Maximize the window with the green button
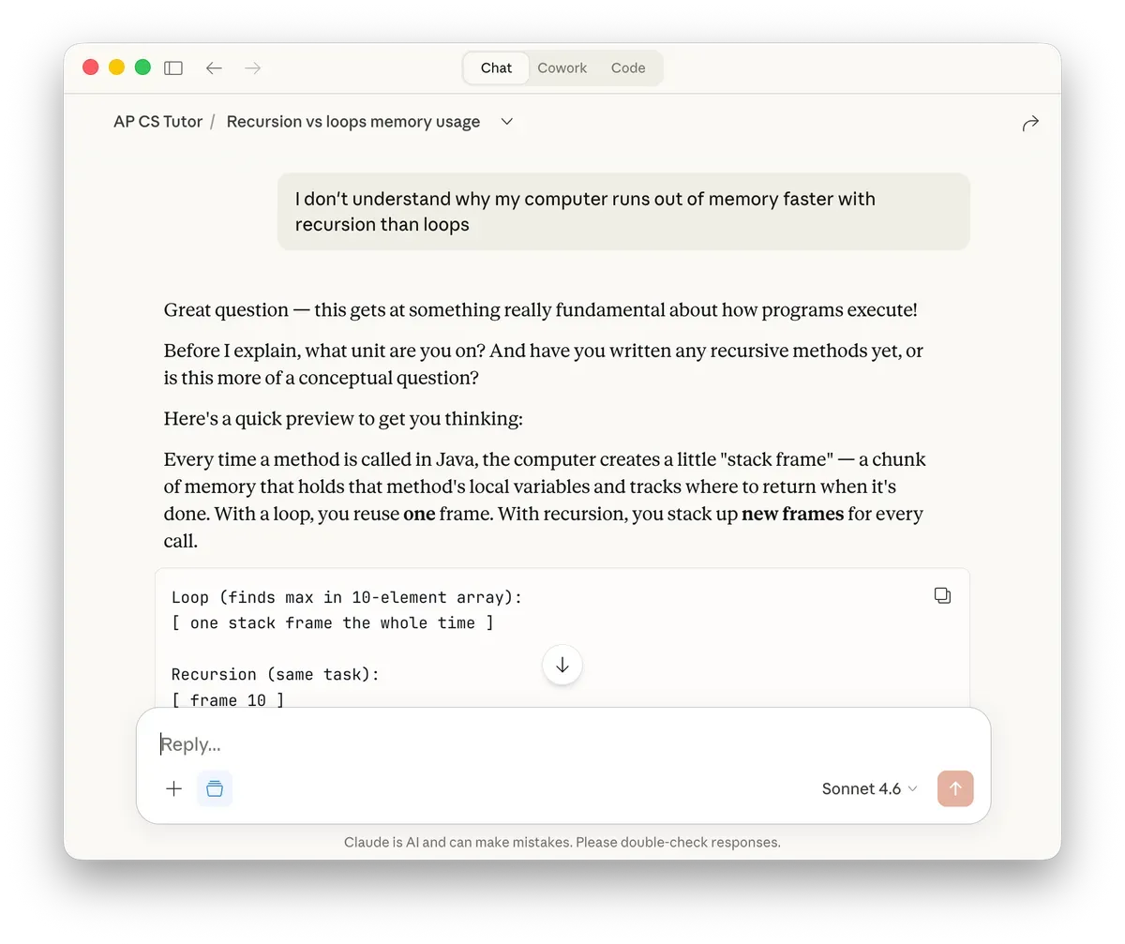This screenshot has width=1125, height=944. tap(142, 67)
